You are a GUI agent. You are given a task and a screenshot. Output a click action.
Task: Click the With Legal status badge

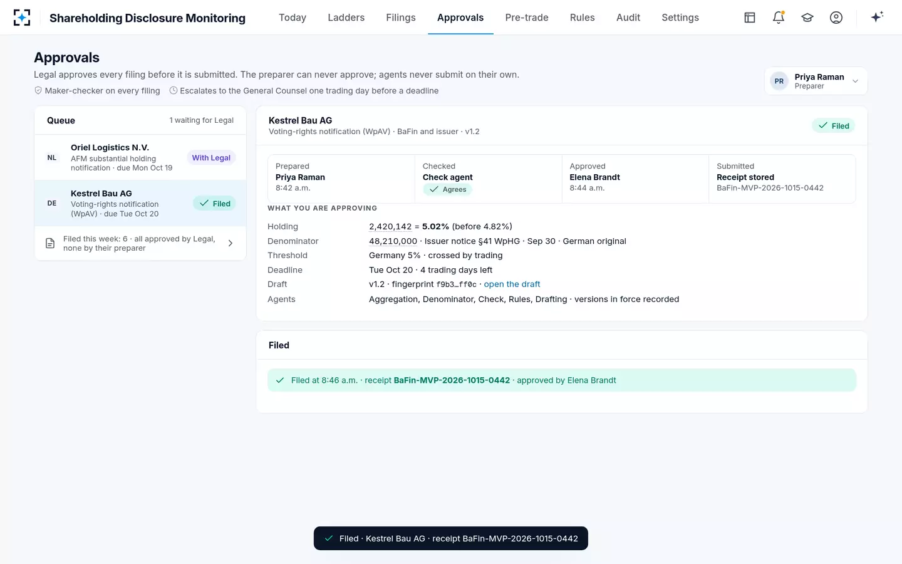[211, 158]
